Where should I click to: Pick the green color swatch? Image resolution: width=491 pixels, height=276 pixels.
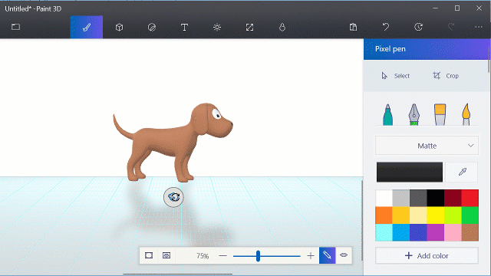click(470, 215)
